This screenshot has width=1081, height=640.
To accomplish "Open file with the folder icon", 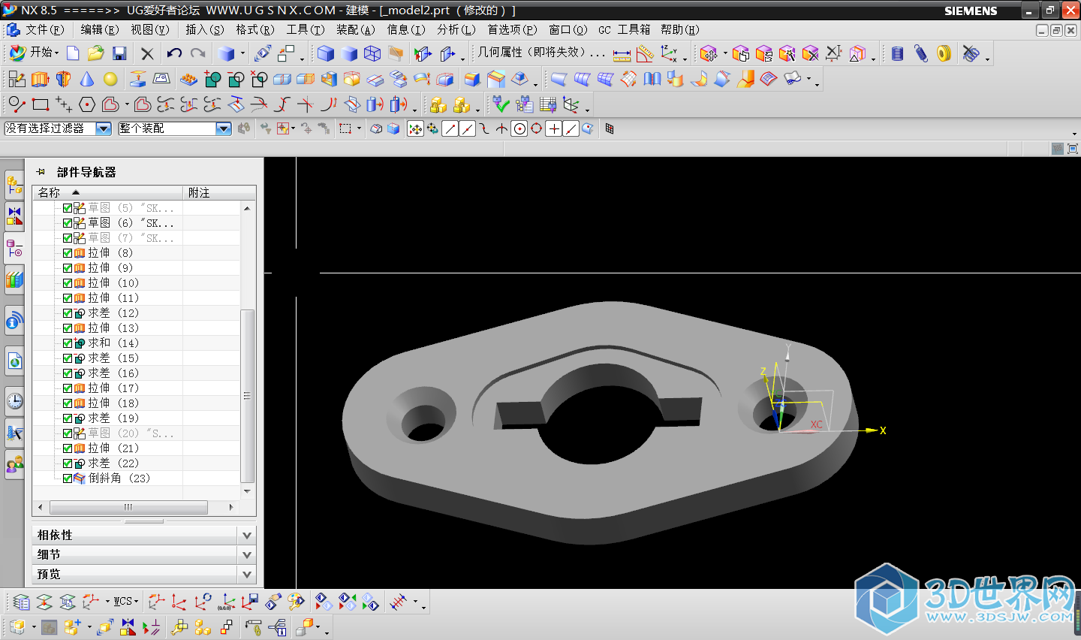I will point(95,53).
